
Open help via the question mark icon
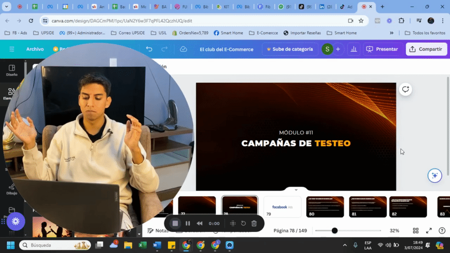(x=442, y=230)
